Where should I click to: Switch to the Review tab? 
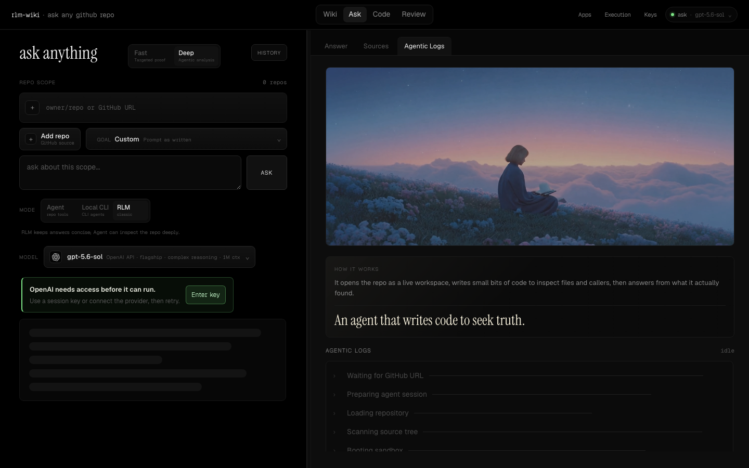tap(414, 15)
